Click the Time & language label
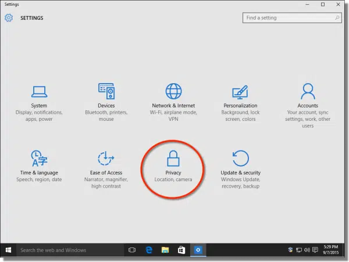Viewport: 349px width, 262px height. (x=39, y=173)
